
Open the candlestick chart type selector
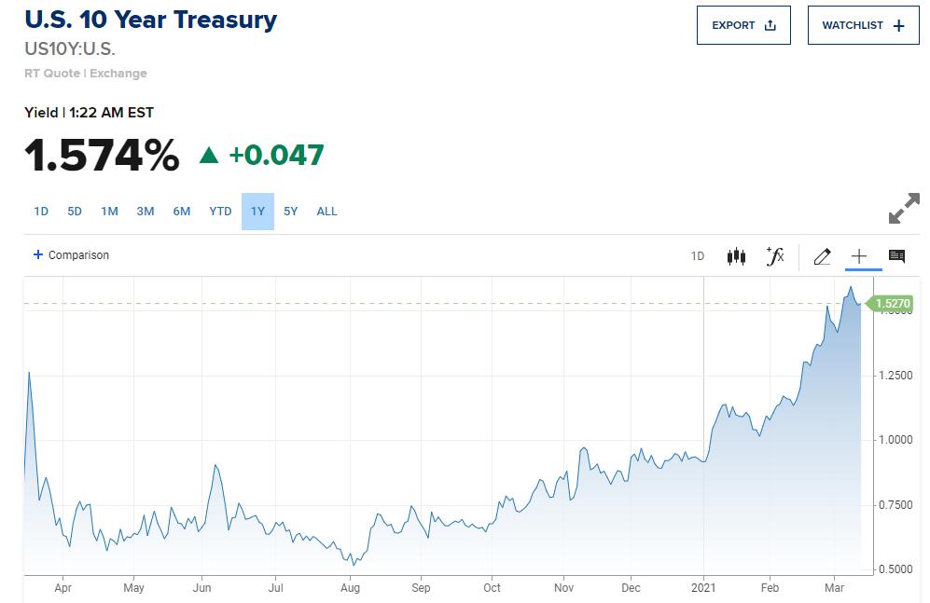pos(736,256)
